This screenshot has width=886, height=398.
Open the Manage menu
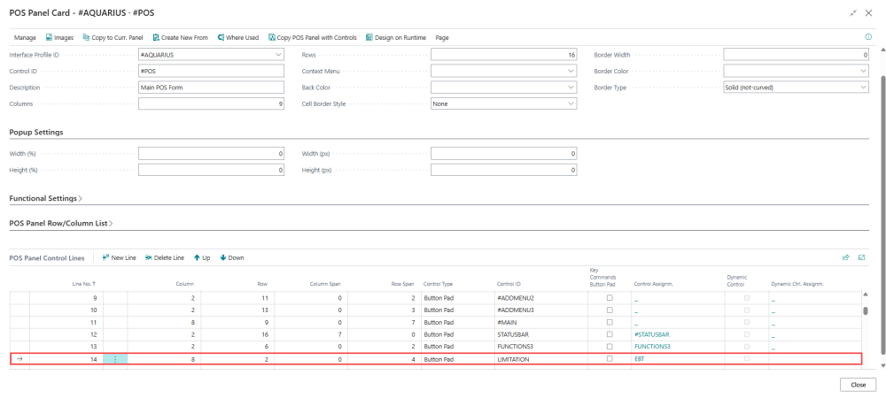[25, 38]
